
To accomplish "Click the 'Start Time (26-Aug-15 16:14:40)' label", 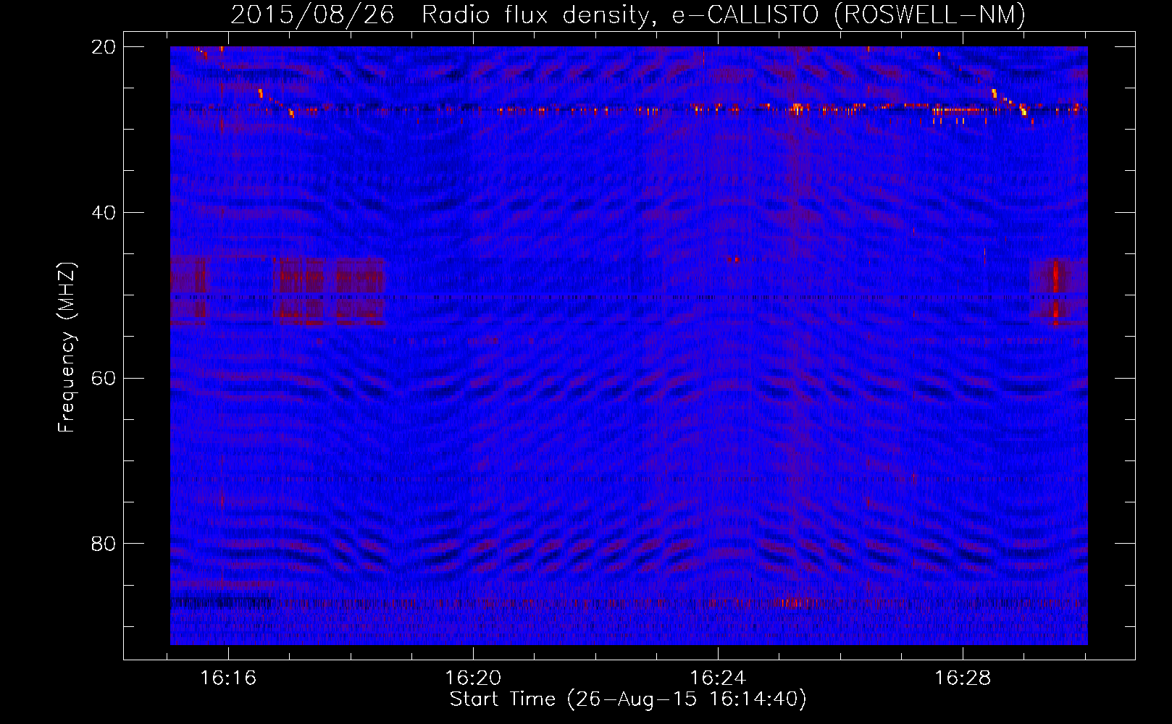I will pyautogui.click(x=628, y=699).
